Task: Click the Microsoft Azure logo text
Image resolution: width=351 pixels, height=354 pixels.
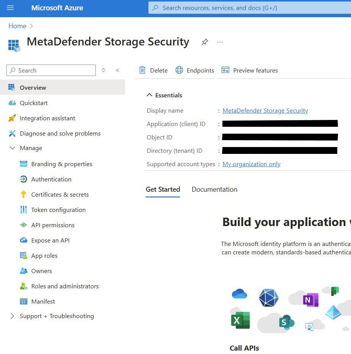Action: click(57, 8)
